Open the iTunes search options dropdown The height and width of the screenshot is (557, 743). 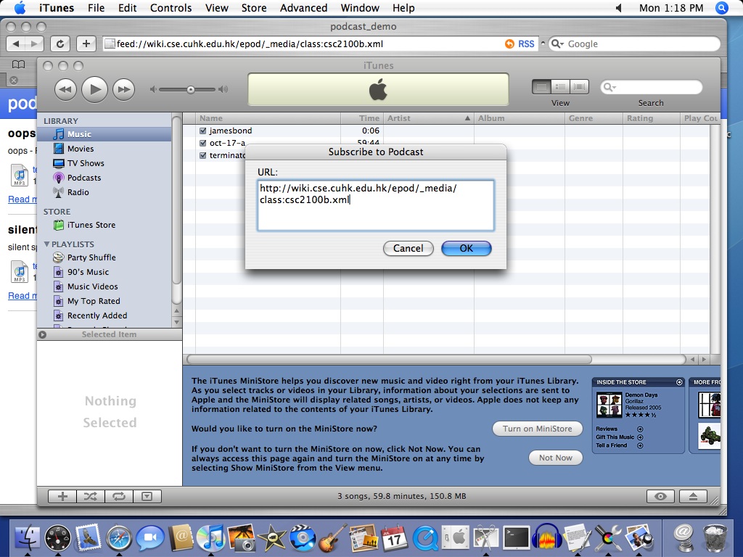tap(609, 87)
